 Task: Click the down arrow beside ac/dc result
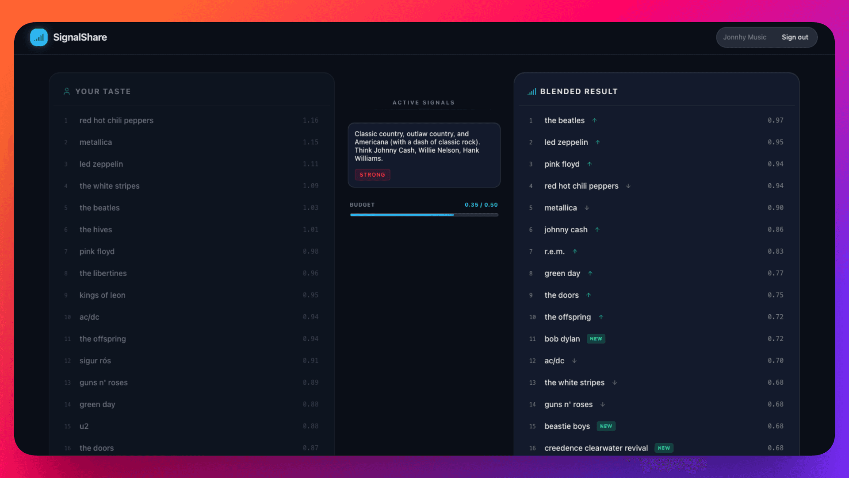click(574, 361)
